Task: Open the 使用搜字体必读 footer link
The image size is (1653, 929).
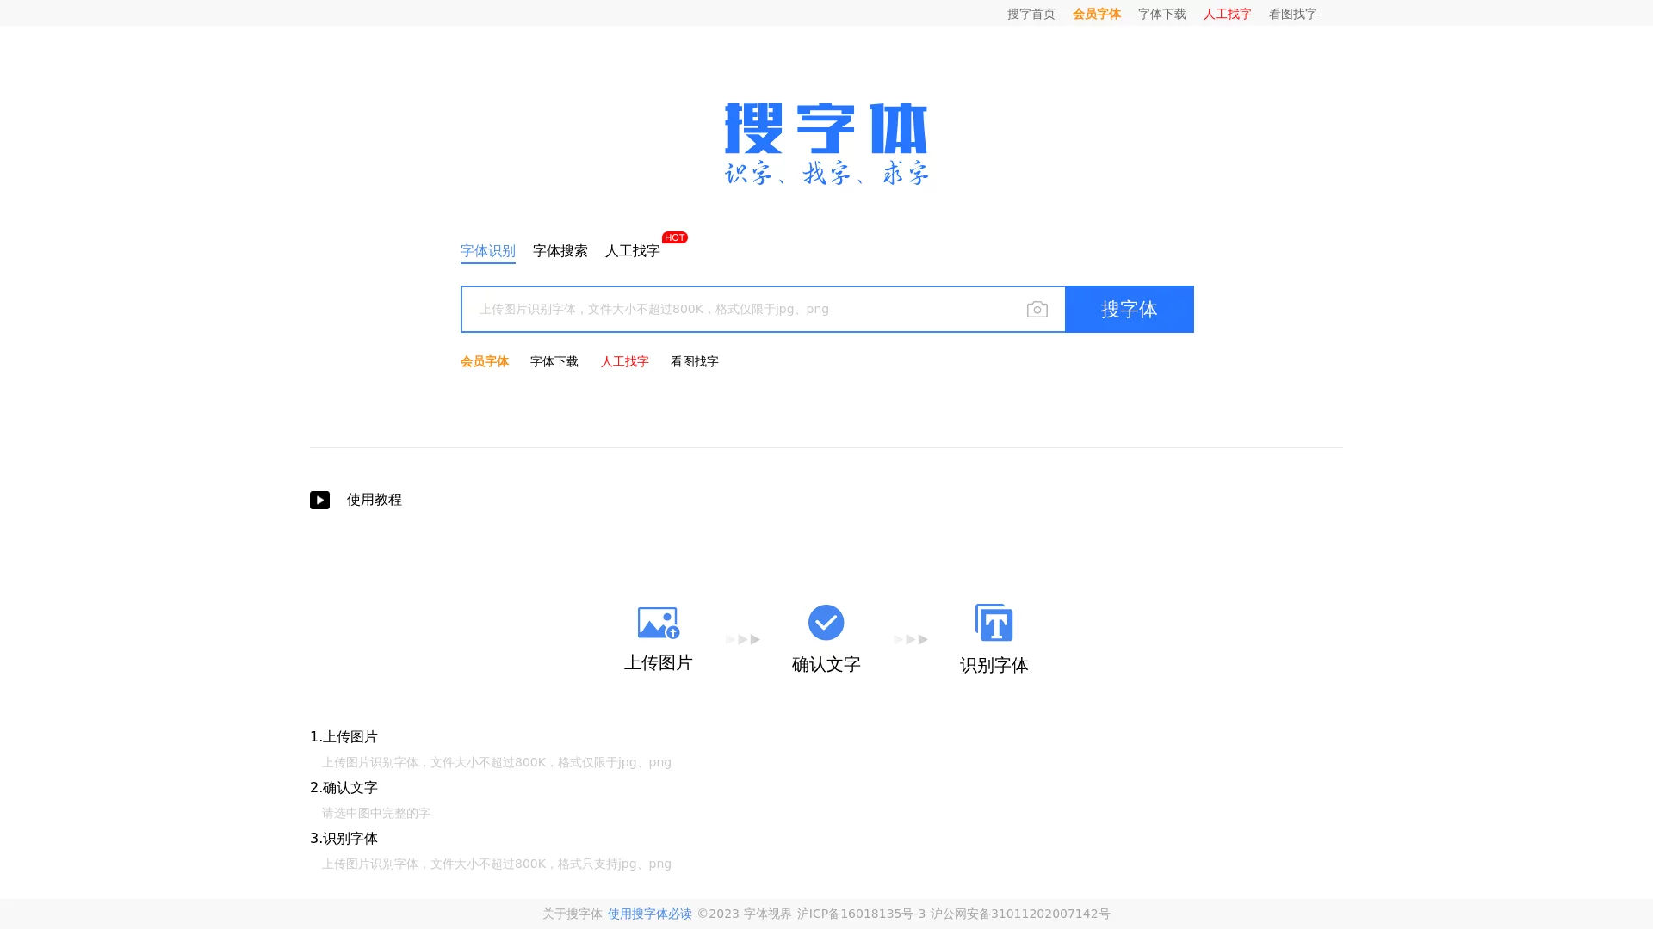Action: [x=649, y=914]
